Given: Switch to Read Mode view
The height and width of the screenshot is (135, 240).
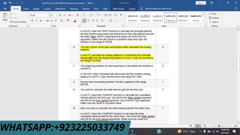Looking at the screenshot, I should (191, 126).
